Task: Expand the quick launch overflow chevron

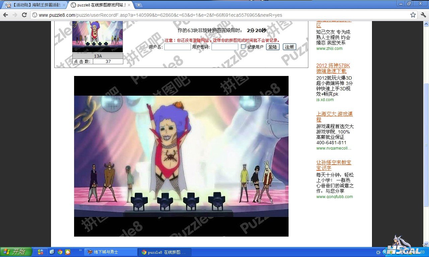Action: 80,251
